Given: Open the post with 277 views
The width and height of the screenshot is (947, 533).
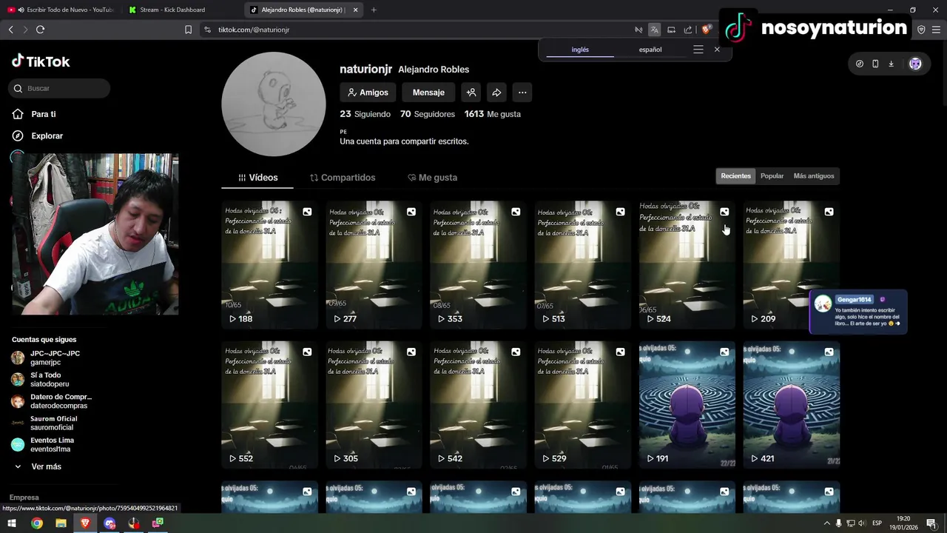Looking at the screenshot, I should pos(374,265).
